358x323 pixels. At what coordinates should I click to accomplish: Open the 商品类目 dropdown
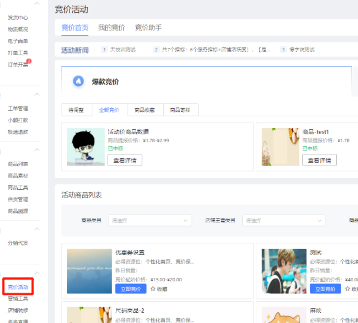tap(150, 220)
